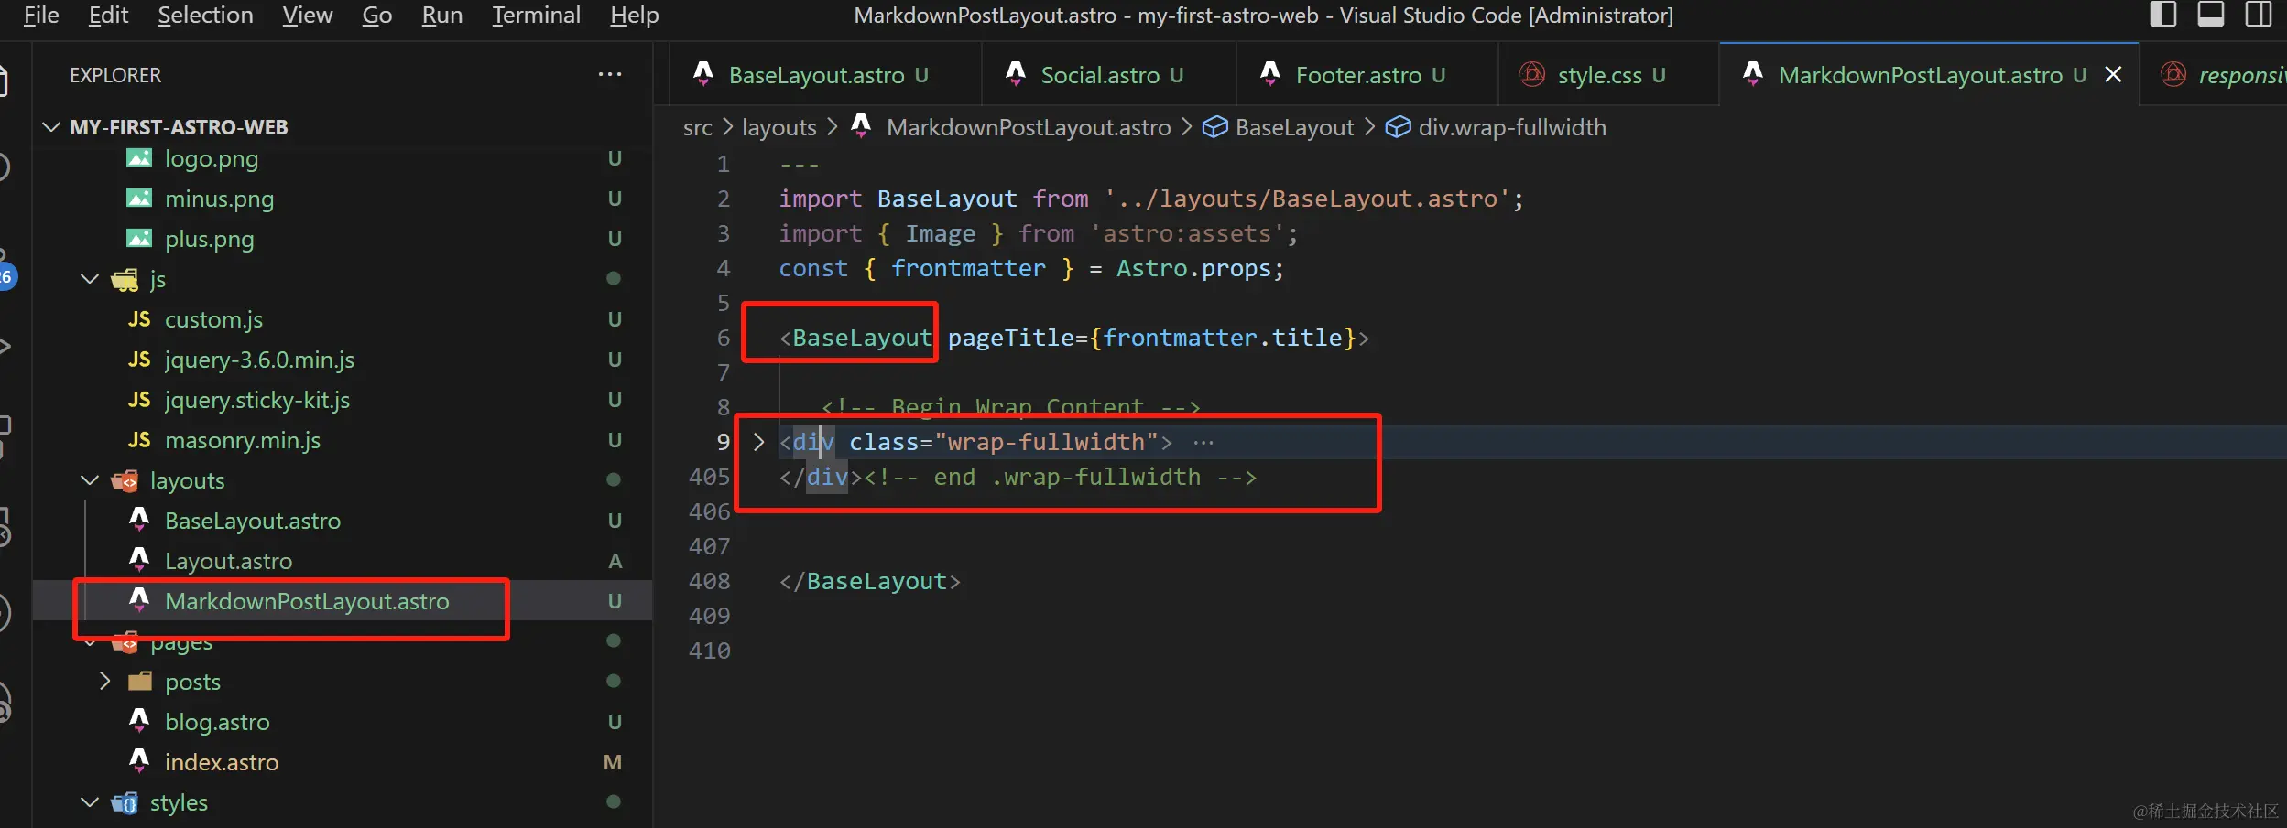The width and height of the screenshot is (2287, 828).
Task: Click src in the breadcrumb
Action: coord(697,127)
